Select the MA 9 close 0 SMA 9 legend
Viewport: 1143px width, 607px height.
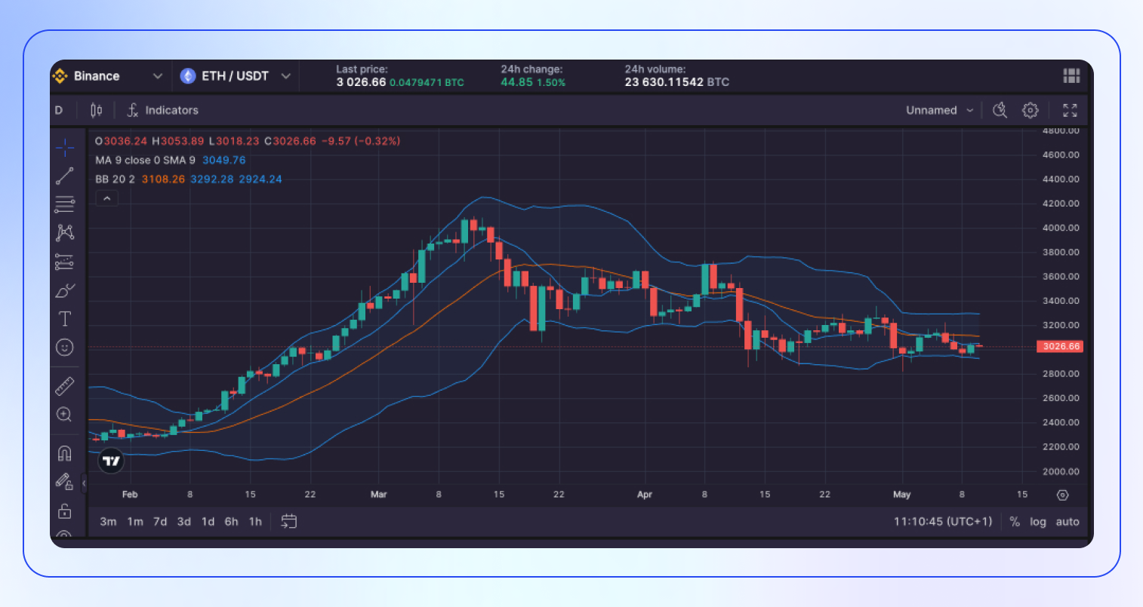pos(171,160)
